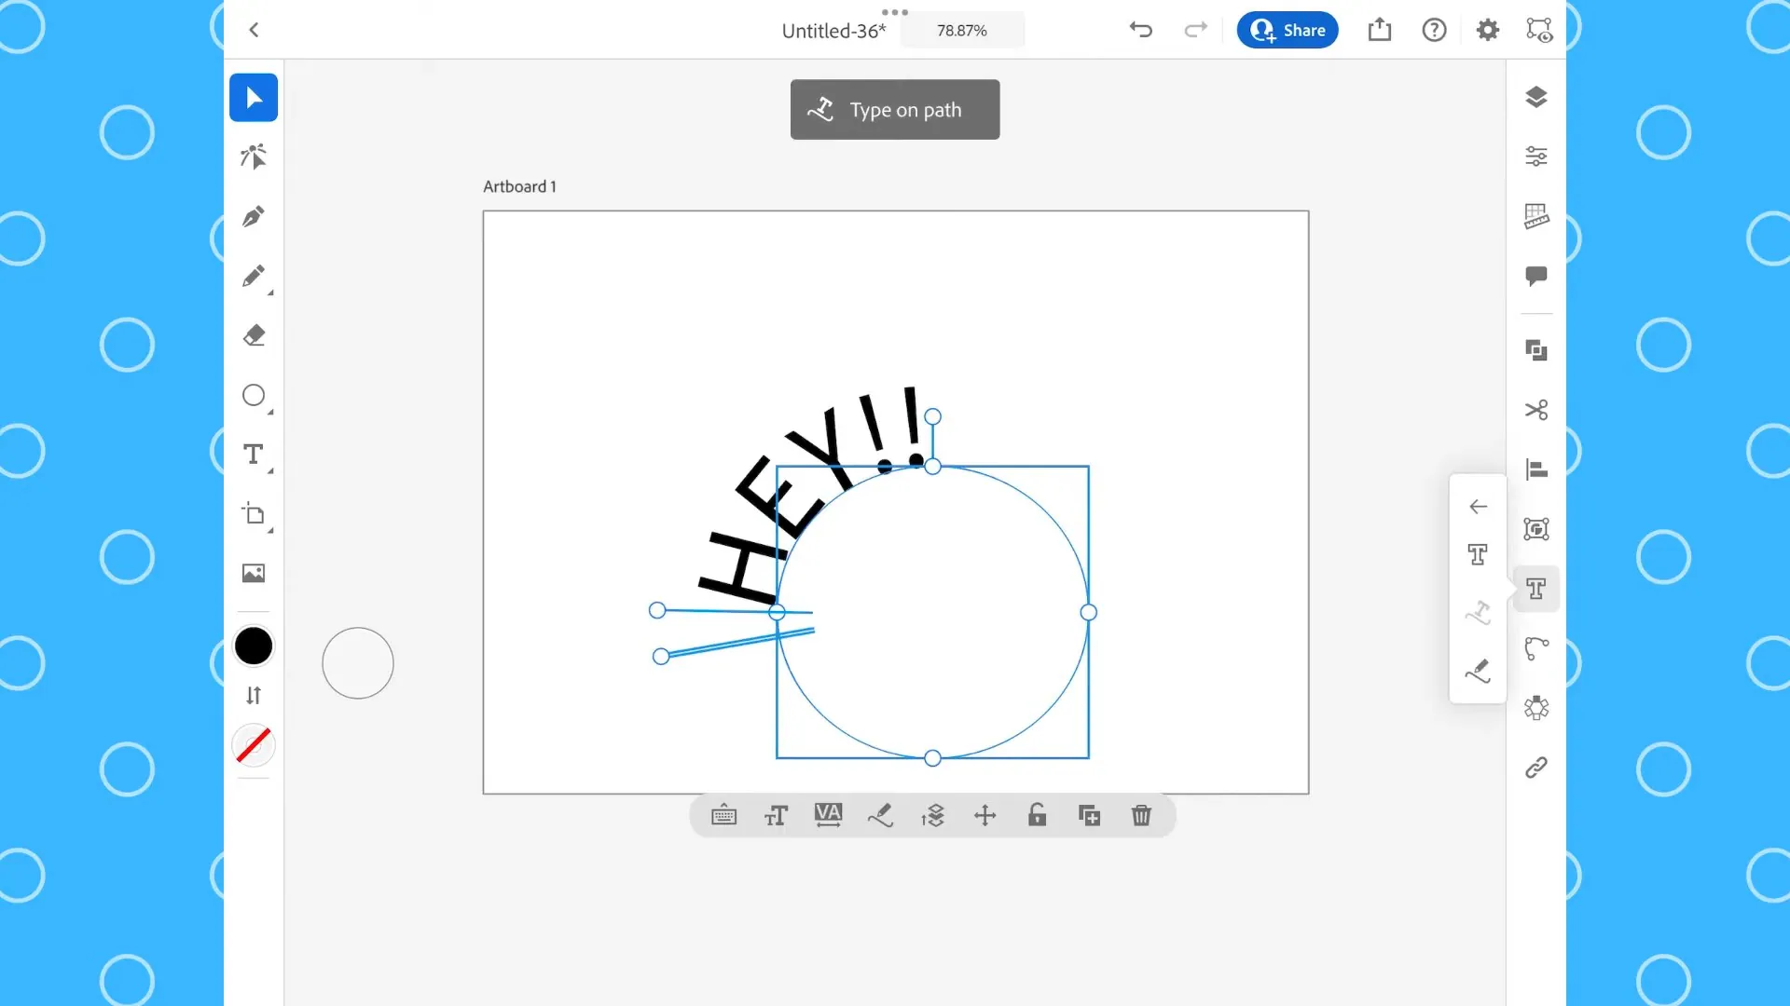Click the Text tool in sidebar
The width and height of the screenshot is (1790, 1006).
(254, 455)
